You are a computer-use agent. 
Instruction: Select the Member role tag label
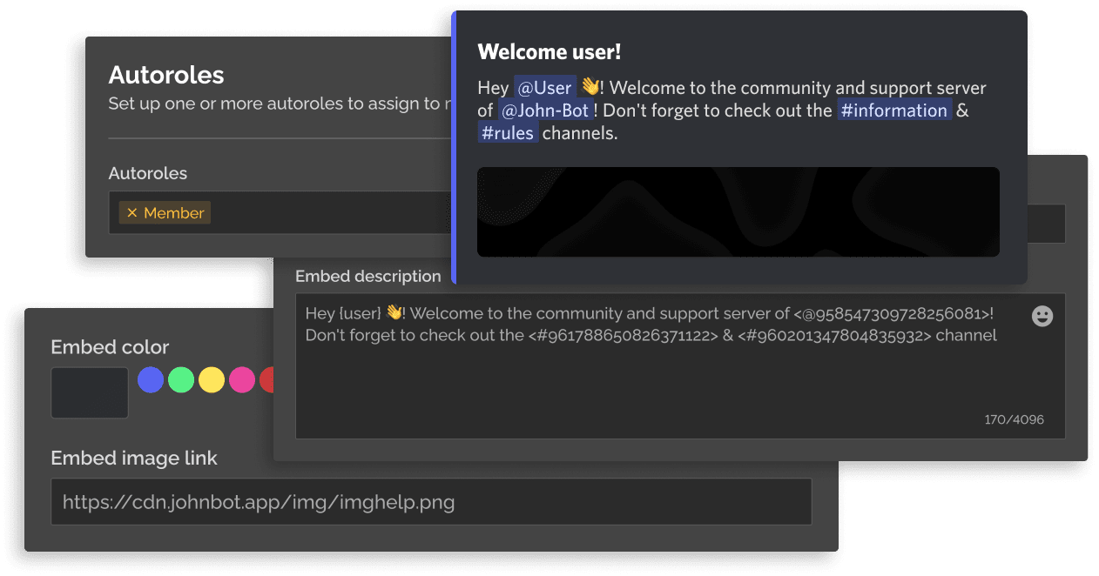click(173, 213)
